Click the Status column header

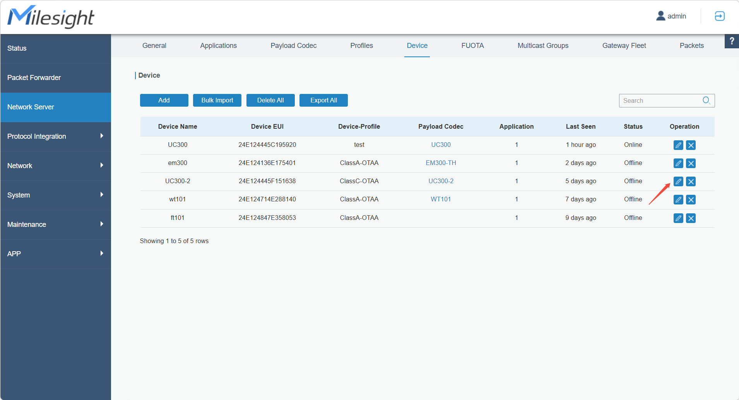tap(633, 126)
